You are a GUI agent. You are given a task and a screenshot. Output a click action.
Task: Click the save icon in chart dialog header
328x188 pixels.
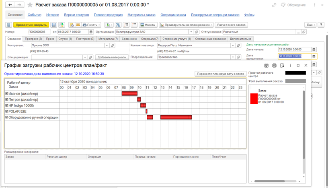point(266,65)
